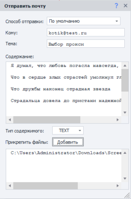The height and width of the screenshot is (199, 131).
Task: Click the Кому field with kotik@test.ru
Action: point(86,33)
